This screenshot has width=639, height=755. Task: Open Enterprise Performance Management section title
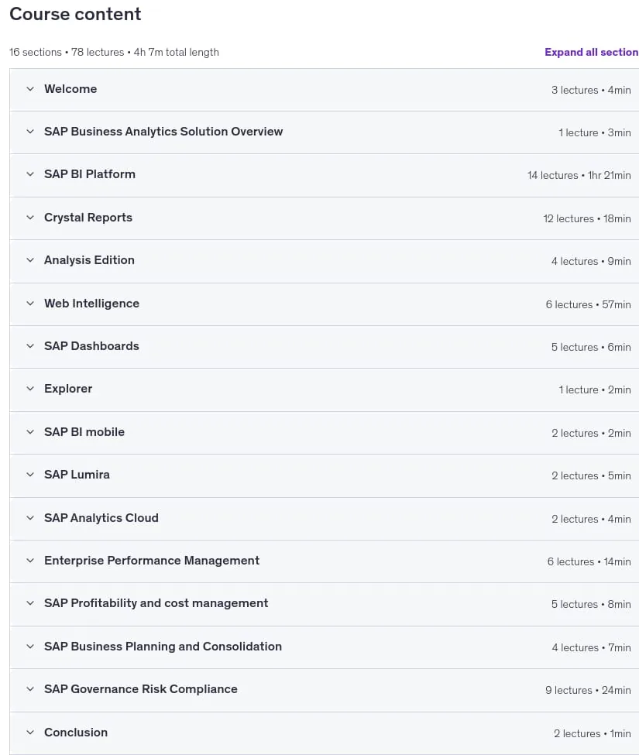pos(152,561)
